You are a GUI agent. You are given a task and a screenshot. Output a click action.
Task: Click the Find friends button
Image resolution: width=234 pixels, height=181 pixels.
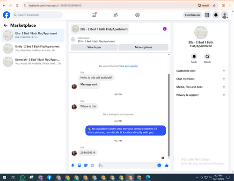coord(192,15)
